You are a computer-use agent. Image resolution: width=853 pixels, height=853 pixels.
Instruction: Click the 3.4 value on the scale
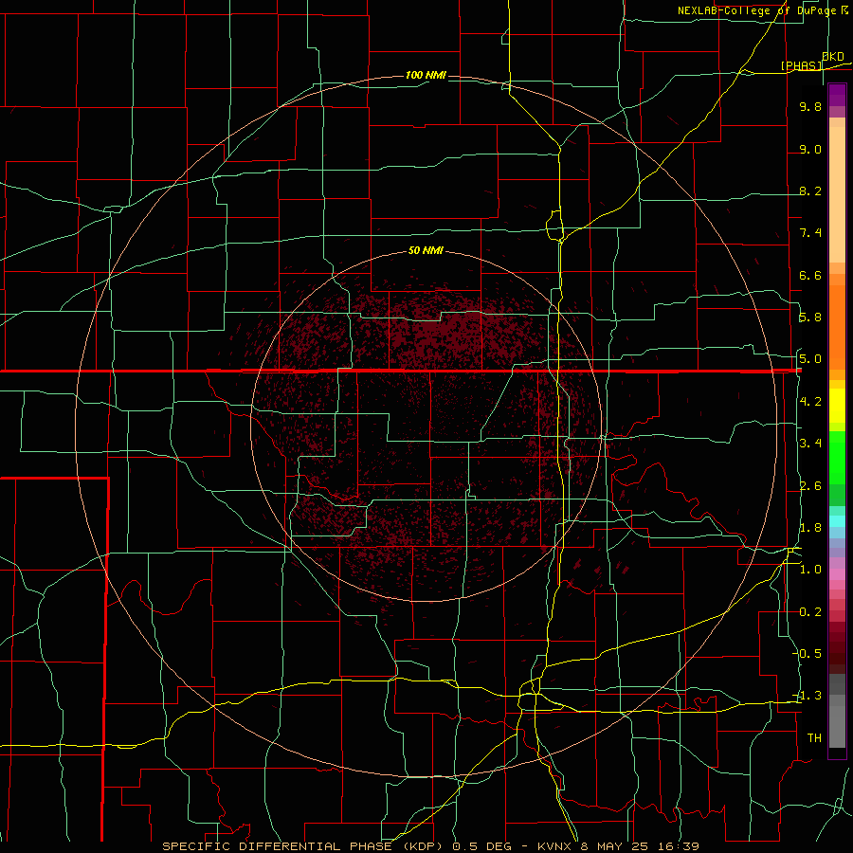pyautogui.click(x=810, y=444)
